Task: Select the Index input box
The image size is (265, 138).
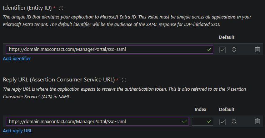Action: click(202, 121)
